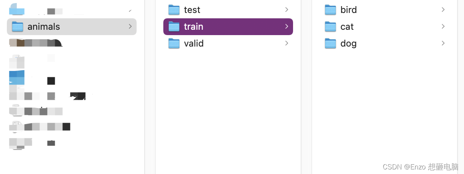This screenshot has height=174, width=464.
Task: Select the "bird" folder label
Action: point(348,10)
